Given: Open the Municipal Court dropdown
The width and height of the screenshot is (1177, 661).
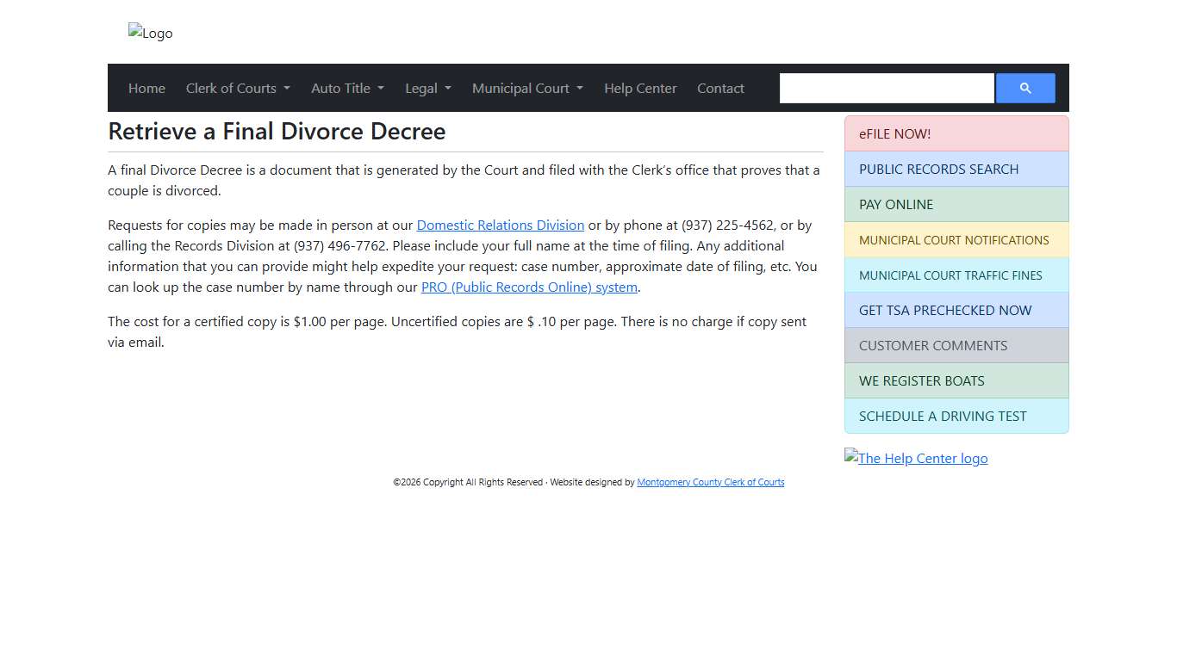Looking at the screenshot, I should 527,88.
